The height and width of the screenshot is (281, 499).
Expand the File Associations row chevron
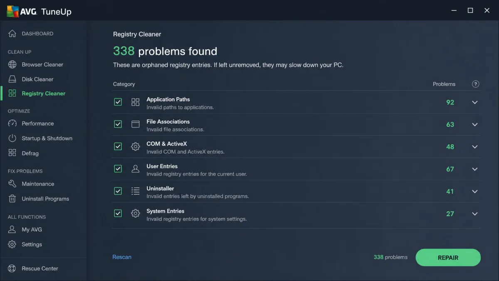475,124
